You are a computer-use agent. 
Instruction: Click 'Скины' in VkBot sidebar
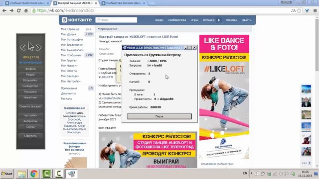(x=30, y=127)
